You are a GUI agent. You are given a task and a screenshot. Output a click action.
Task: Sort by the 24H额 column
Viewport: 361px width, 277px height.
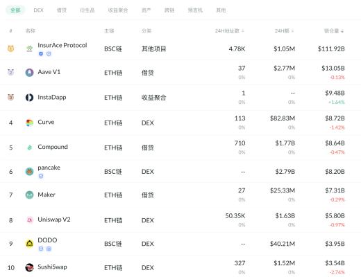point(285,30)
